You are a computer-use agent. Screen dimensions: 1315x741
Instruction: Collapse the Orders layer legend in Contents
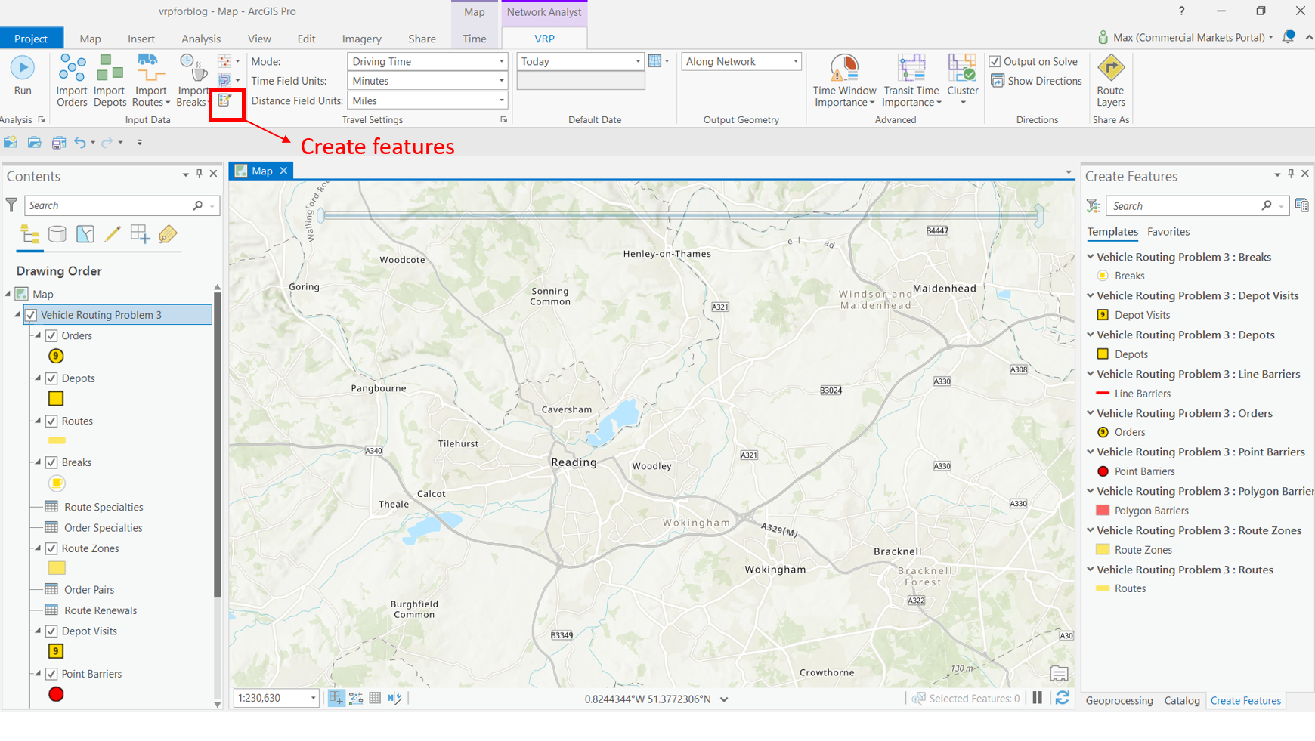[39, 335]
